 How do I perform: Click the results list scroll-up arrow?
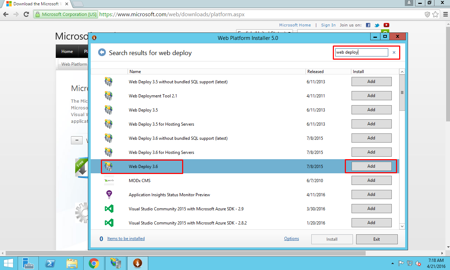pyautogui.click(x=402, y=72)
